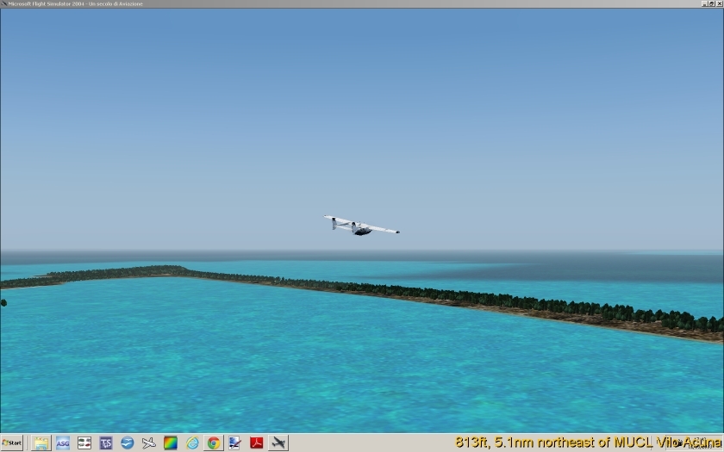The height and width of the screenshot is (452, 724).
Task: Open the Windows Start menu
Action: [x=11, y=443]
